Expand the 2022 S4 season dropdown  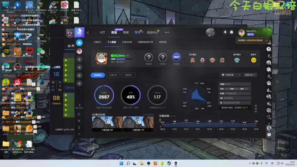click(249, 75)
